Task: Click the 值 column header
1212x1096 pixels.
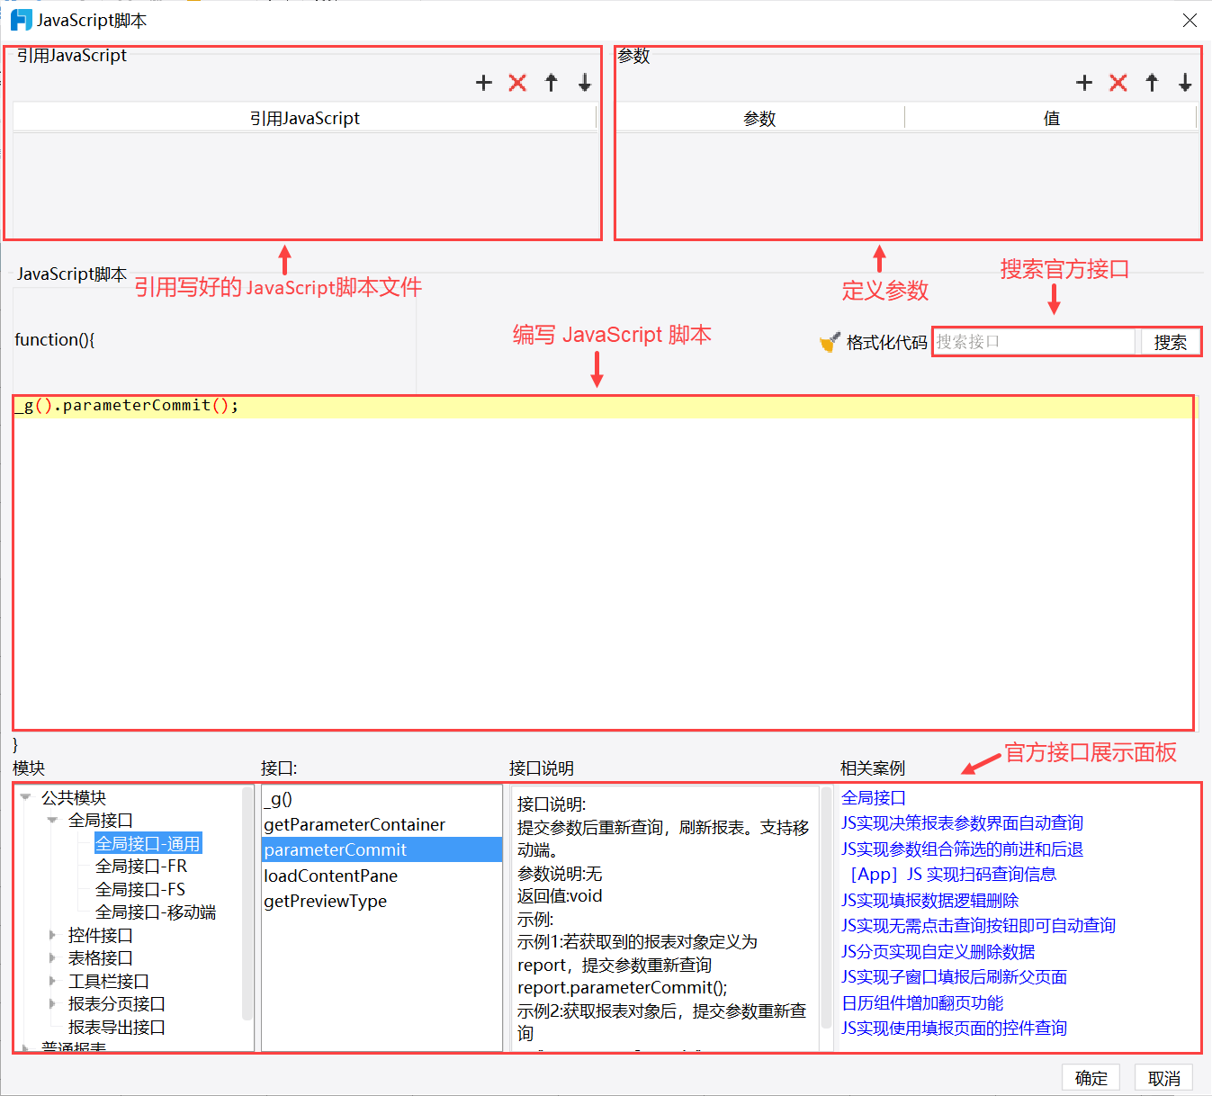Action: click(1051, 118)
